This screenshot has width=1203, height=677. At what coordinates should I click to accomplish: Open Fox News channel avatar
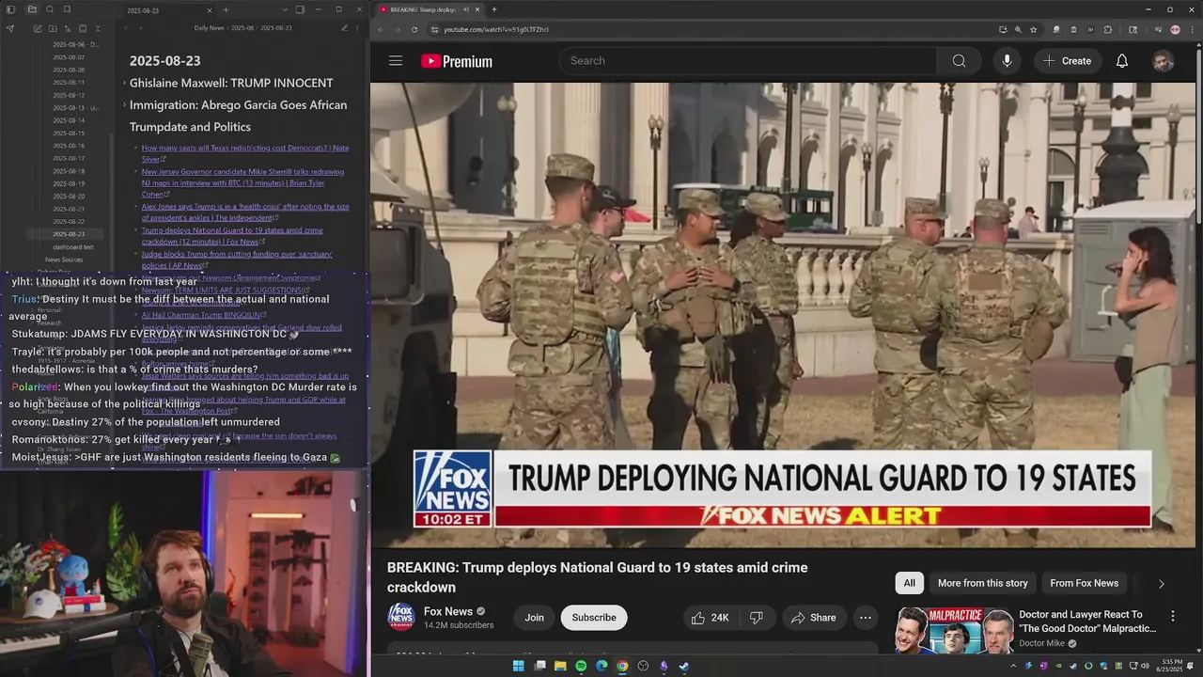pyautogui.click(x=401, y=617)
